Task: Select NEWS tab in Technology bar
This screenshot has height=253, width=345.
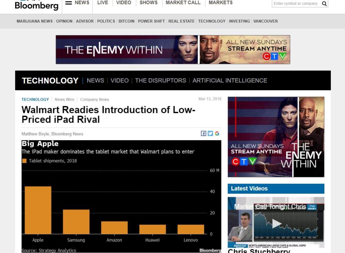Action: [95, 80]
